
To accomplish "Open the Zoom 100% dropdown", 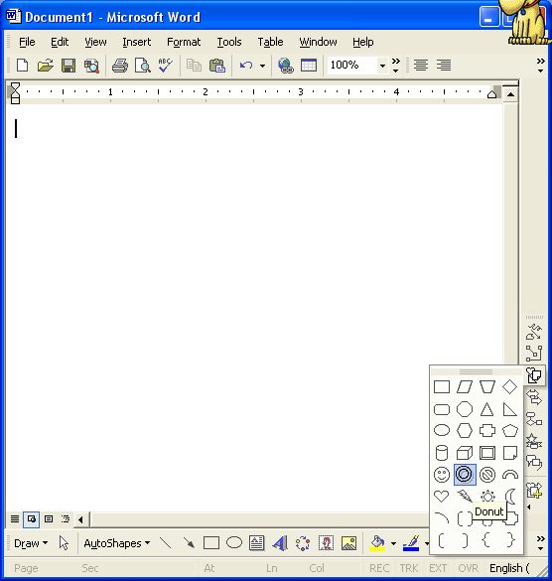I will point(382,66).
